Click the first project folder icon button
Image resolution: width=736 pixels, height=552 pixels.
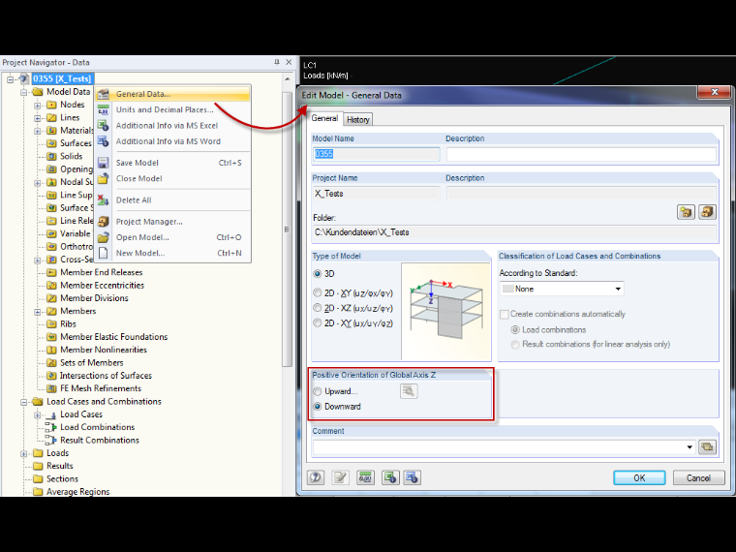(x=686, y=212)
